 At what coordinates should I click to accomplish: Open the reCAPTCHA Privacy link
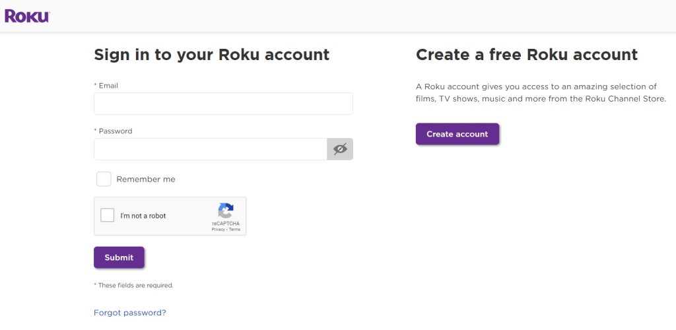tap(218, 230)
